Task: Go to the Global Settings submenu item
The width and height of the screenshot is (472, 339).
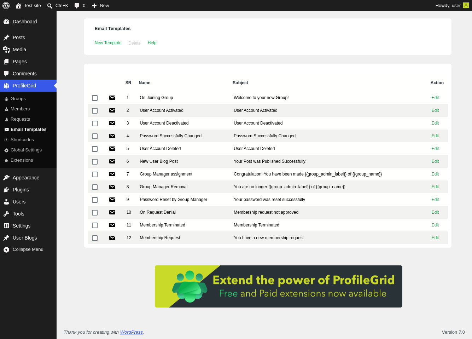Action: pyautogui.click(x=26, y=150)
